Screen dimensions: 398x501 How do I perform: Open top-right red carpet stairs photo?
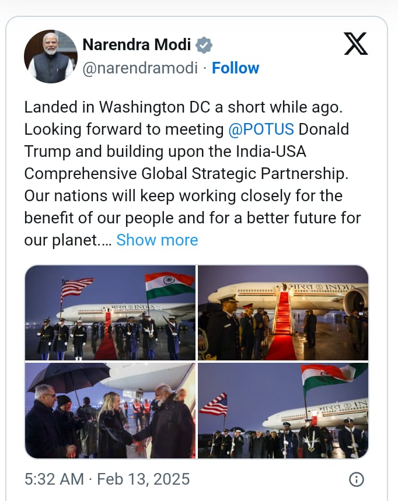(x=283, y=312)
